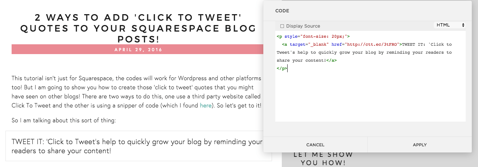Click the TWEET IT quote block
This screenshot has width=478, height=167.
[x=139, y=146]
